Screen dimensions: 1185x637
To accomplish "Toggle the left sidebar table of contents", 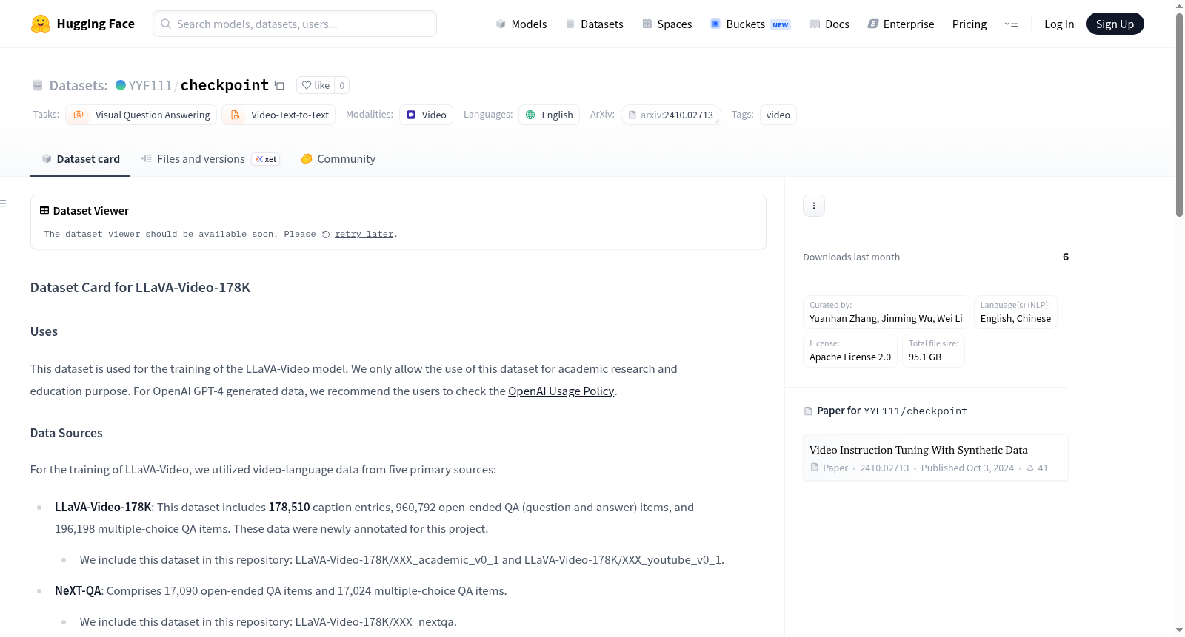I will 3,203.
